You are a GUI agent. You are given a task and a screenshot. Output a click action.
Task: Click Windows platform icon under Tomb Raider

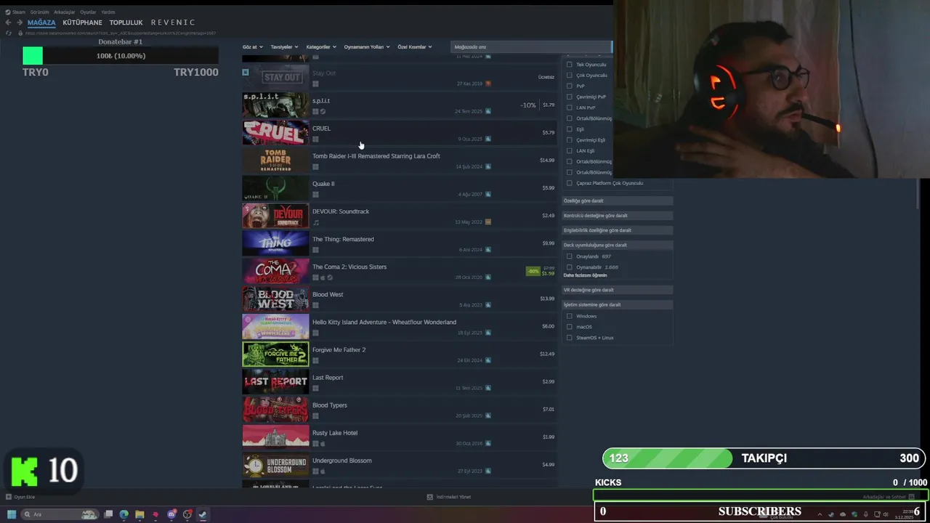315,167
